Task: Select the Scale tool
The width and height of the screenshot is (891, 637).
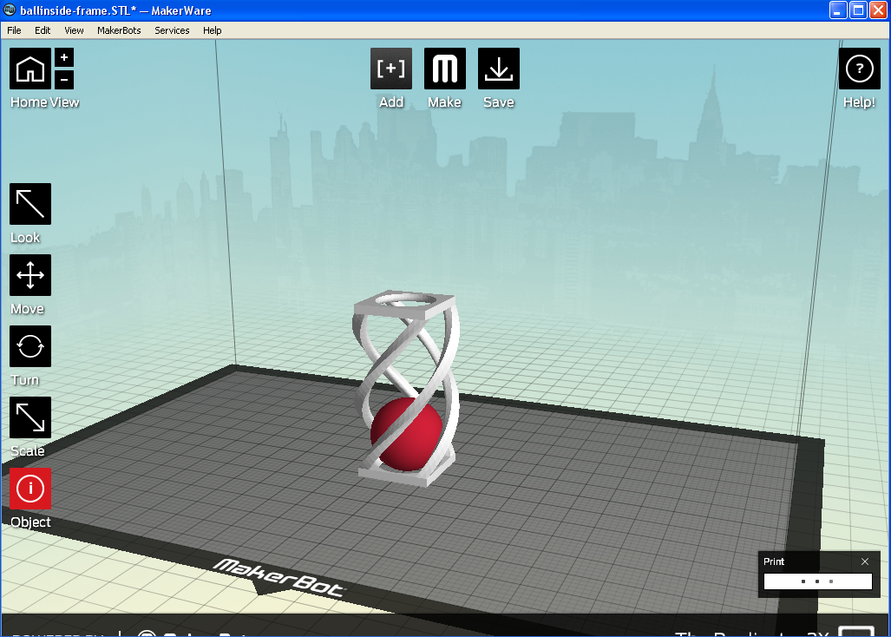Action: [30, 417]
